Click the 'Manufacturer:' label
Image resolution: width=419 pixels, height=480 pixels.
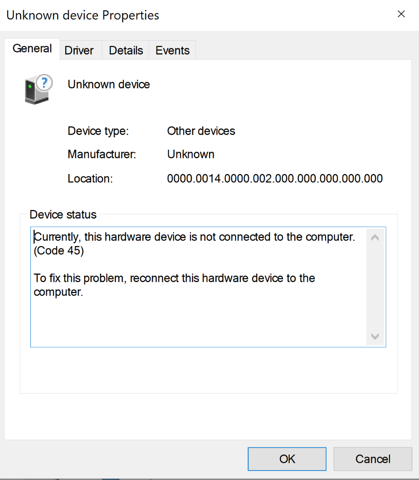tap(102, 154)
